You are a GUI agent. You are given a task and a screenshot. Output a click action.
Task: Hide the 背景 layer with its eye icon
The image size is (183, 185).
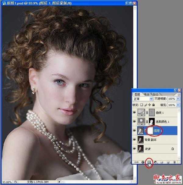134,149
